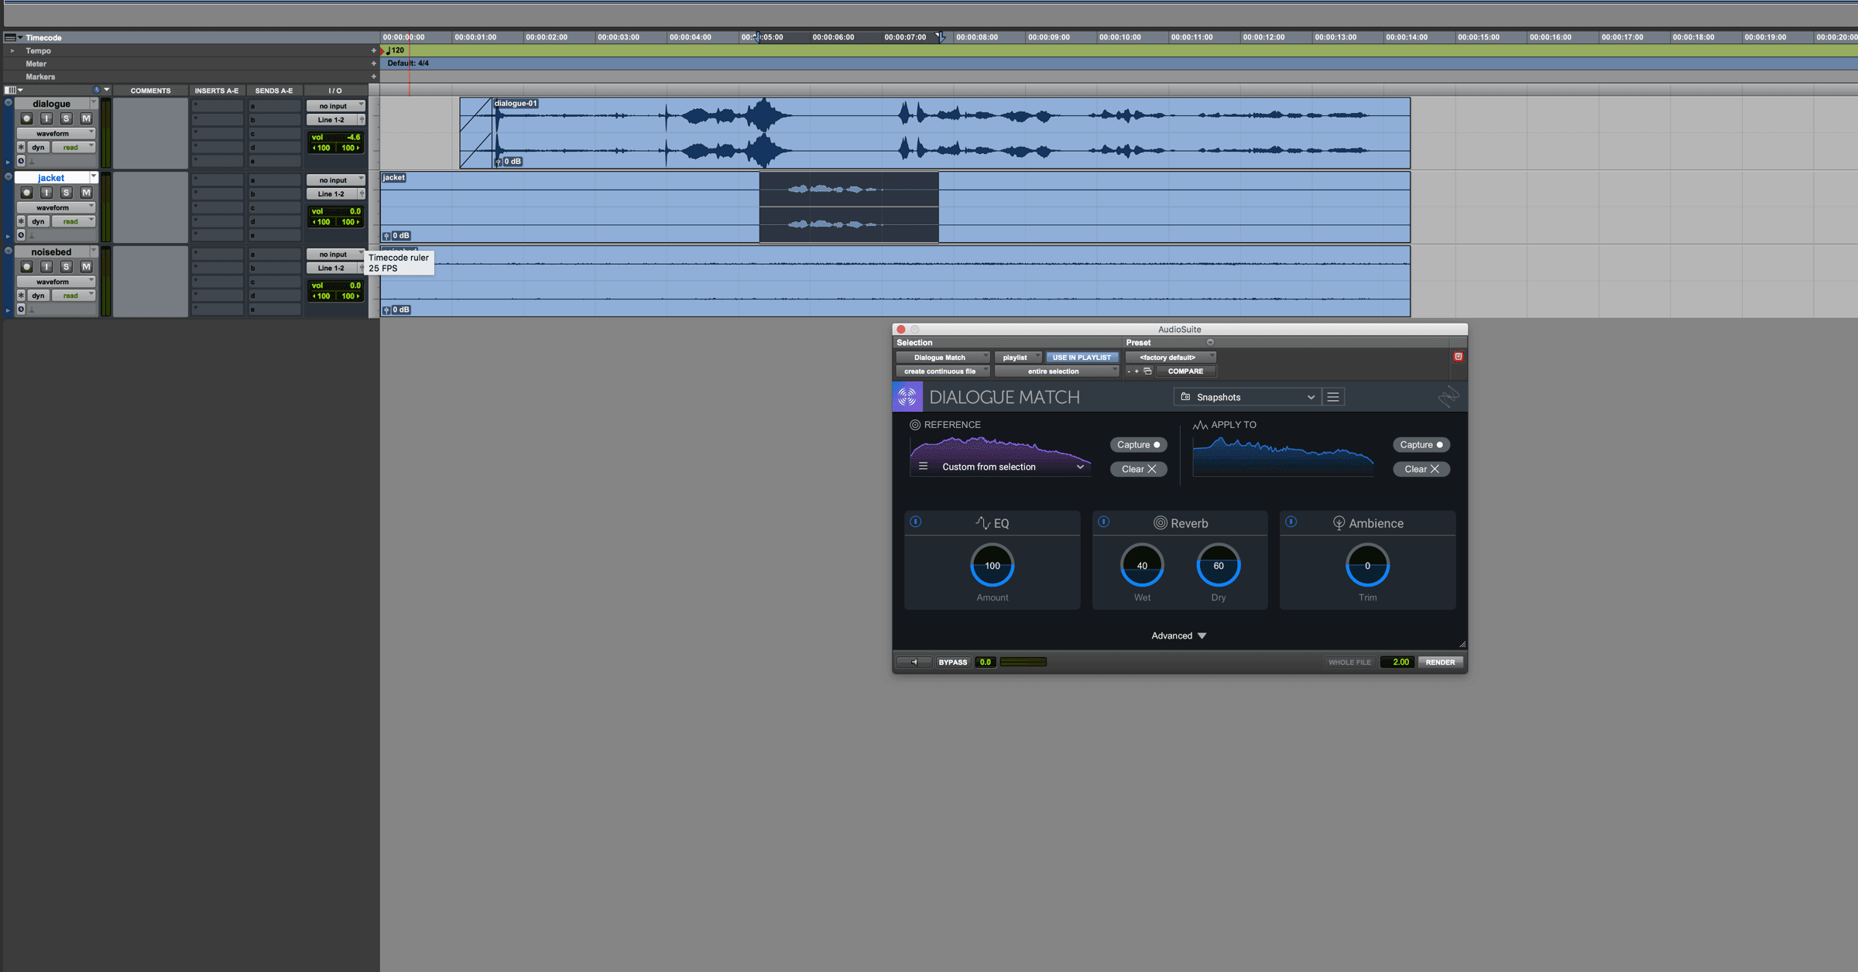Toggle USE IN PLAYLIST button

pos(1082,358)
